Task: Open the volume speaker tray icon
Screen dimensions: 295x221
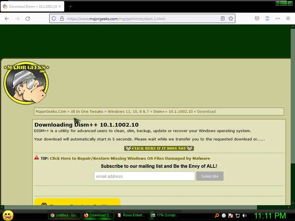Action: [x=245, y=216]
